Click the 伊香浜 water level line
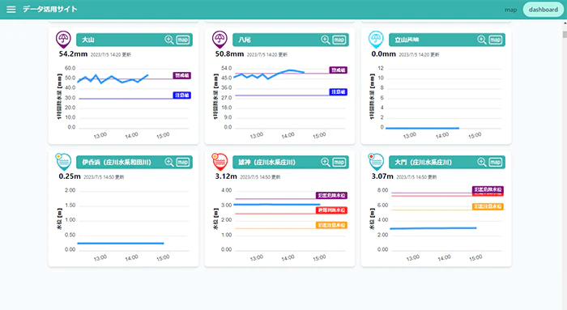 pyautogui.click(x=121, y=243)
